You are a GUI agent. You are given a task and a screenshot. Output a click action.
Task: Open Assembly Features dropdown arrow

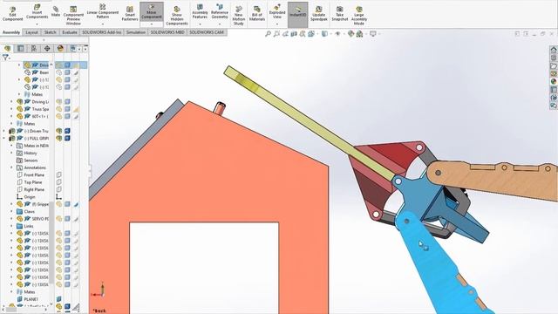(x=200, y=24)
